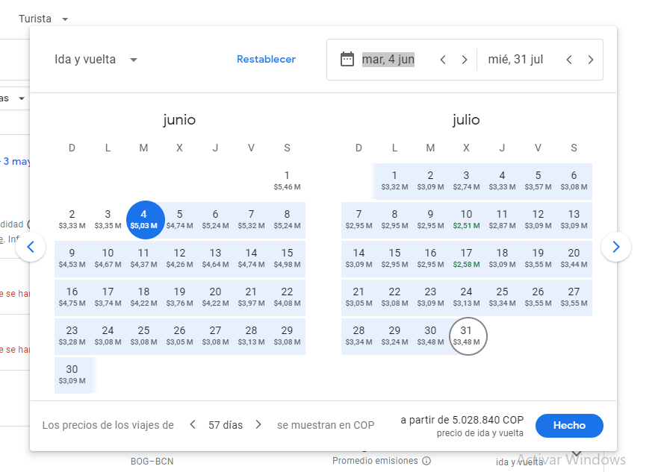Go to previous day for departure date

(443, 60)
